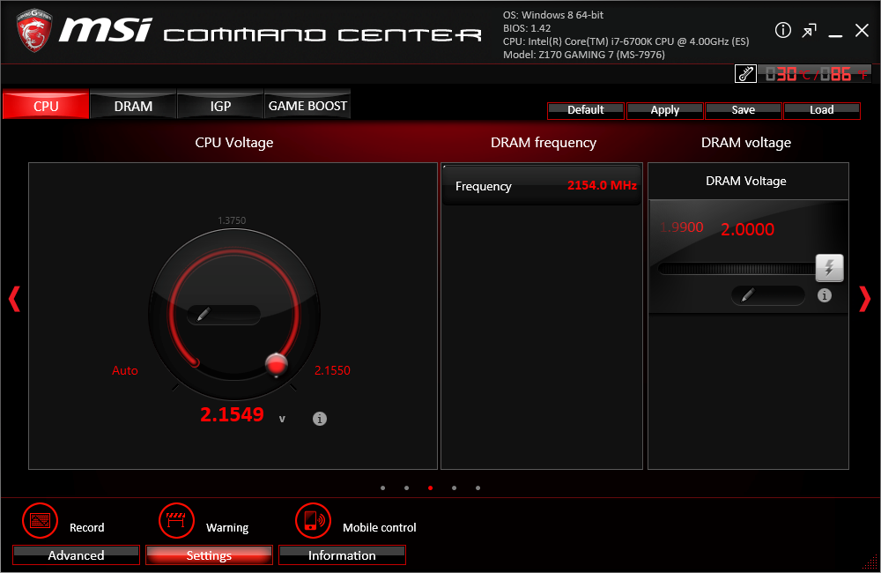
Task: Click the detach window arrow icon
Action: pos(809,30)
